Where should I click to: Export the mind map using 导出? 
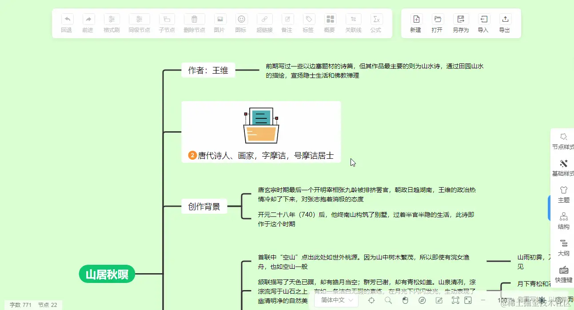click(505, 23)
